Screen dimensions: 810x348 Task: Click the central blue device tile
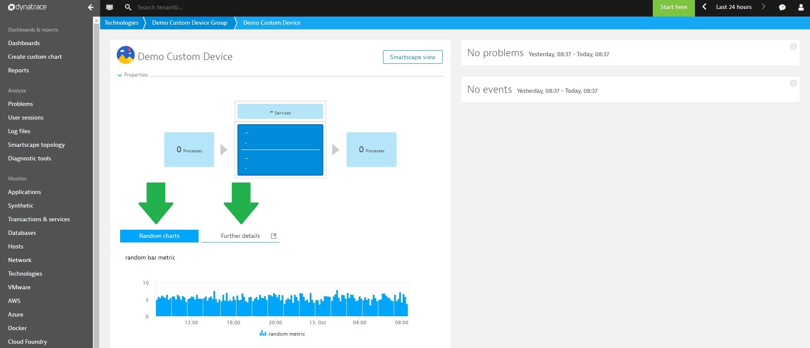280,150
